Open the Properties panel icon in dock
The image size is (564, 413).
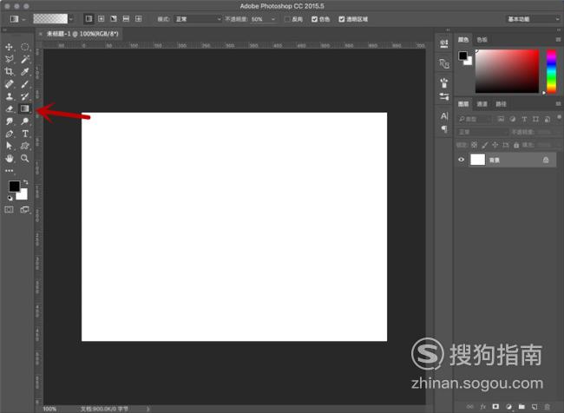click(x=444, y=63)
